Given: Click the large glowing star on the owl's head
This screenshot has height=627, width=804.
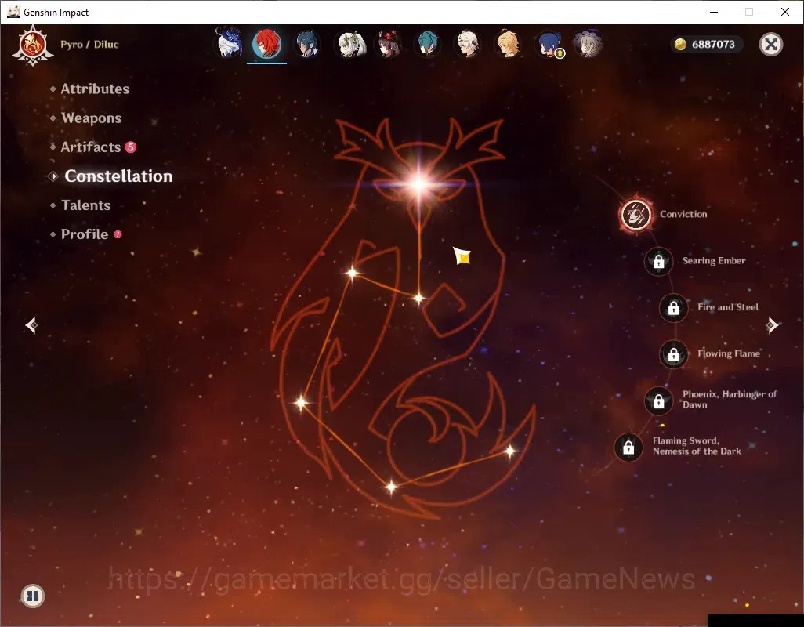Looking at the screenshot, I should pyautogui.click(x=419, y=184).
